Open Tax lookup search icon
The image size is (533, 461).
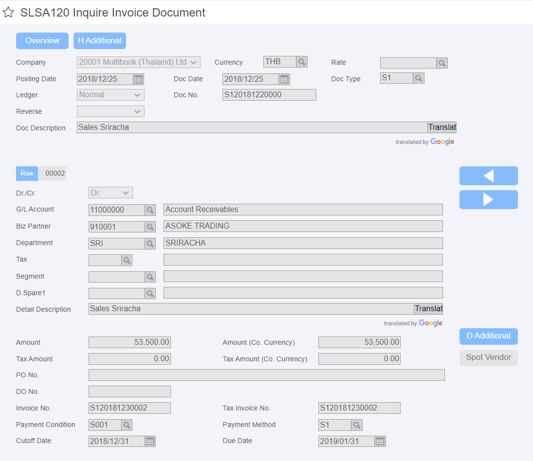point(127,260)
